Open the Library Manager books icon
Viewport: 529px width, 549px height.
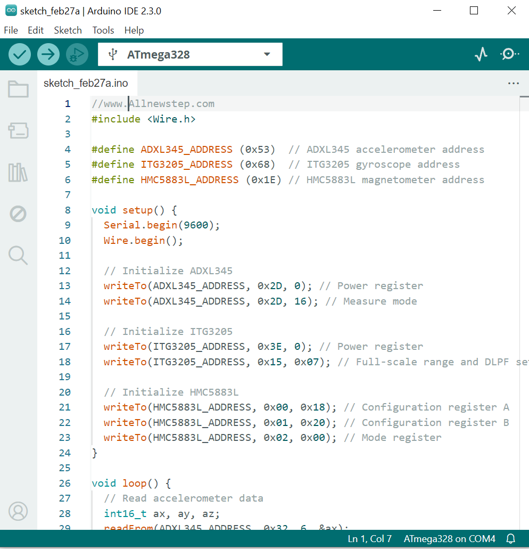click(x=18, y=173)
